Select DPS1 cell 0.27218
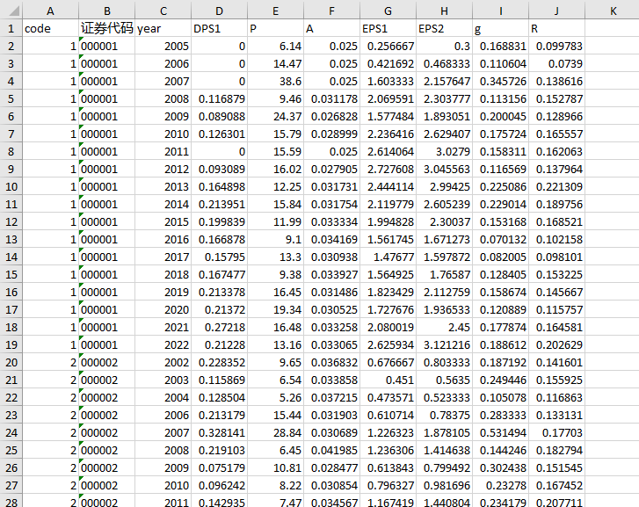Screen dimensions: 639x507 point(219,327)
